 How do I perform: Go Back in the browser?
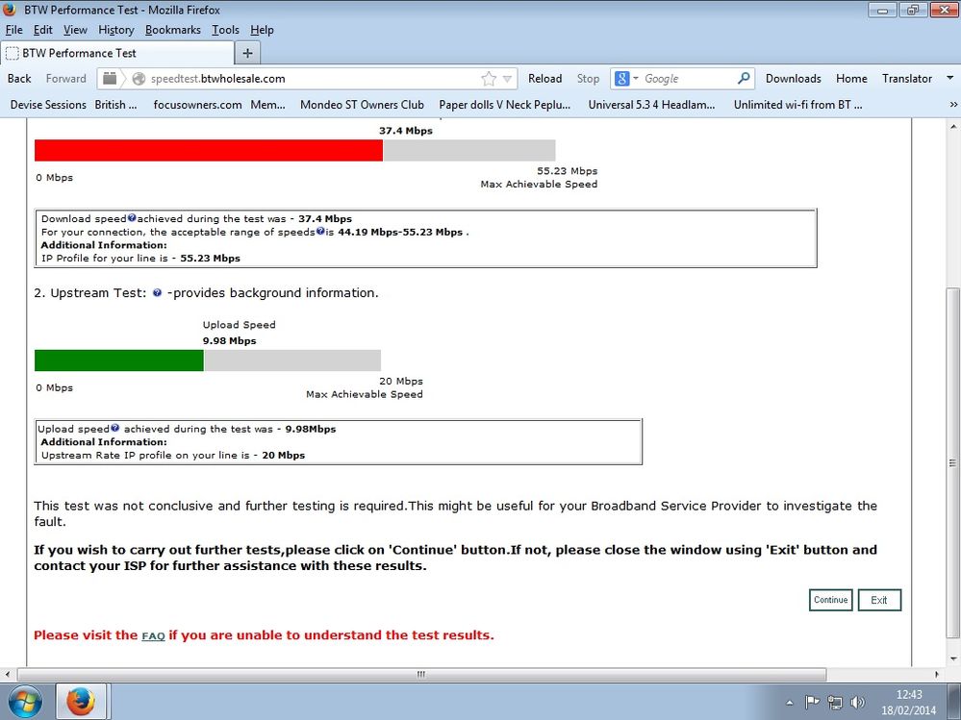coord(19,79)
